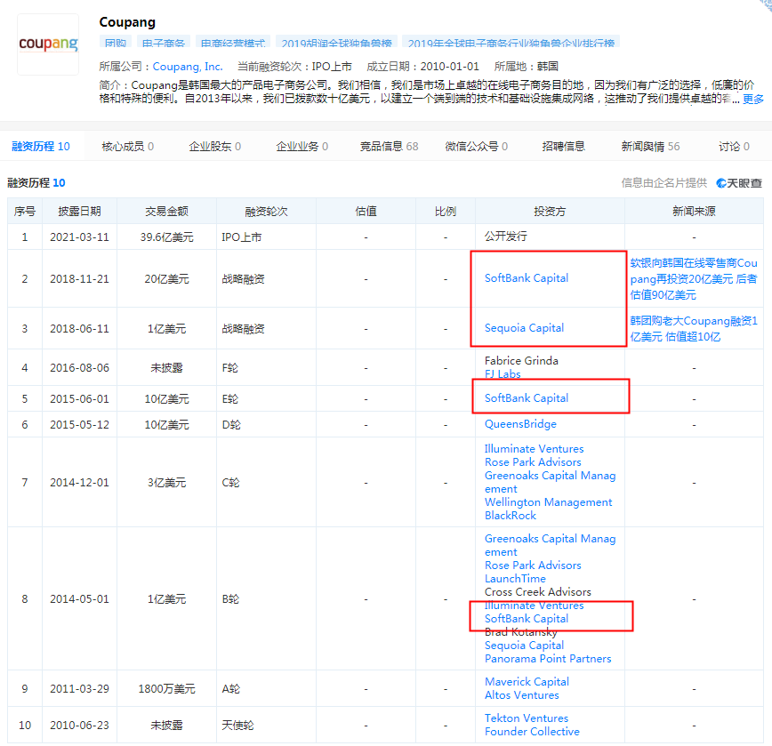This screenshot has height=746, width=772.
Task: Click the 新闻来源 column header
Action: click(x=694, y=211)
